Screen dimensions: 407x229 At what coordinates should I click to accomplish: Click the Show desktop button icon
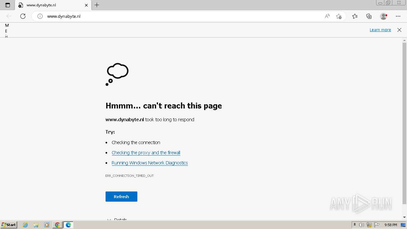(403, 225)
